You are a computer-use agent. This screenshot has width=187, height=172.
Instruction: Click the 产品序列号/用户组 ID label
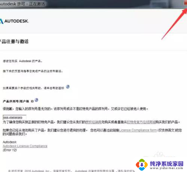(x=18, y=101)
